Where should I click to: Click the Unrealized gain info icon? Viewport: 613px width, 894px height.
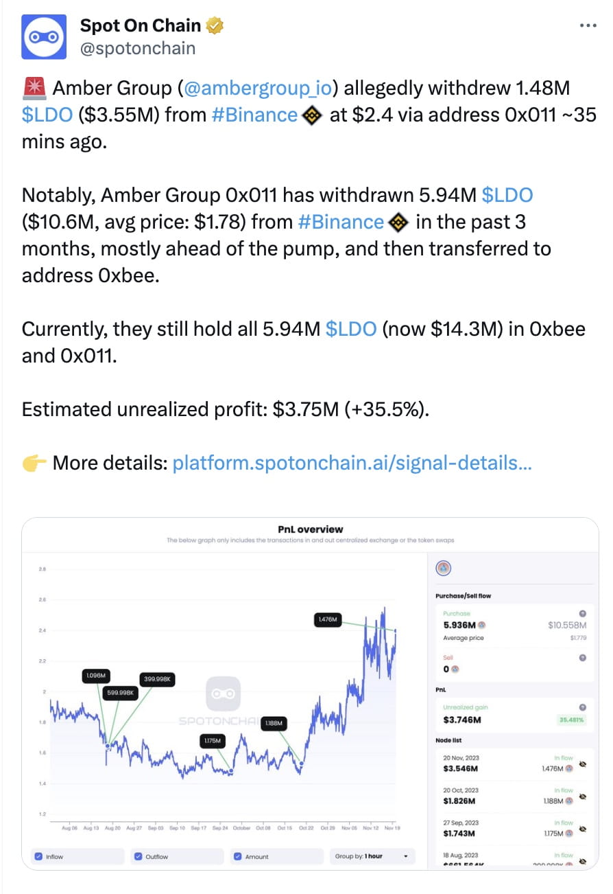(582, 707)
